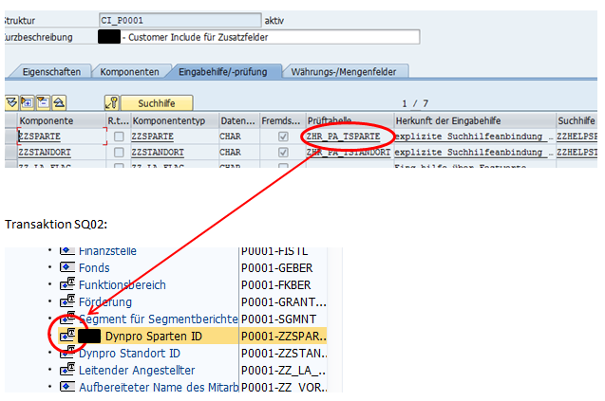605x401 pixels.
Task: Open check table ZHR_PA_TSPARTE
Action: [x=347, y=137]
